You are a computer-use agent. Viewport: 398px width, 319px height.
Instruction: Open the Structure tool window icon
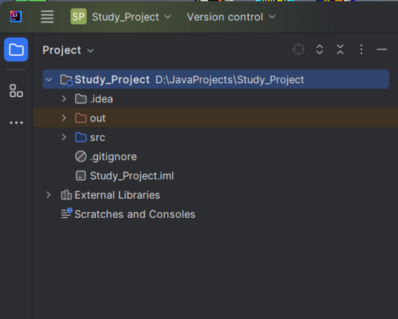(x=16, y=91)
